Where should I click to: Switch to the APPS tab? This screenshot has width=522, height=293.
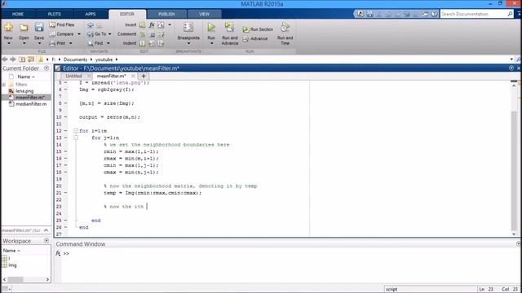coord(91,15)
